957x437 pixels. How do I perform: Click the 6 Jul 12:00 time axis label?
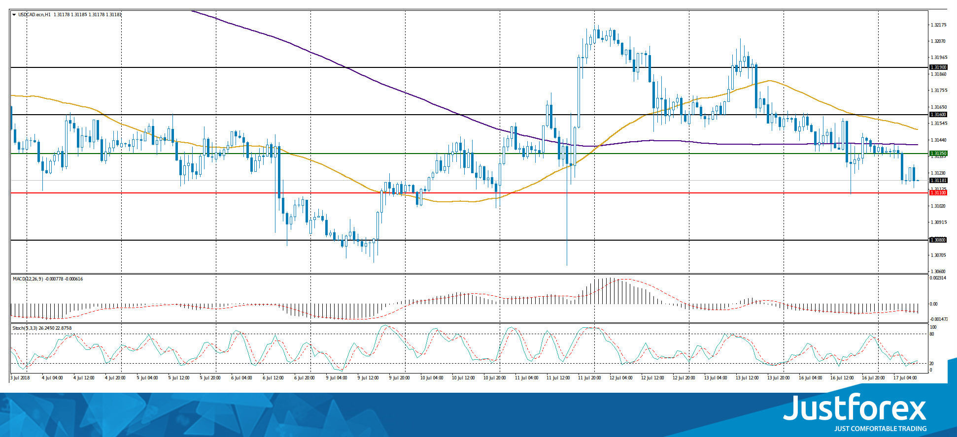[273, 378]
